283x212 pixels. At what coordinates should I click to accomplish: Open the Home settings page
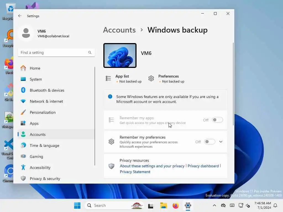pyautogui.click(x=56, y=68)
